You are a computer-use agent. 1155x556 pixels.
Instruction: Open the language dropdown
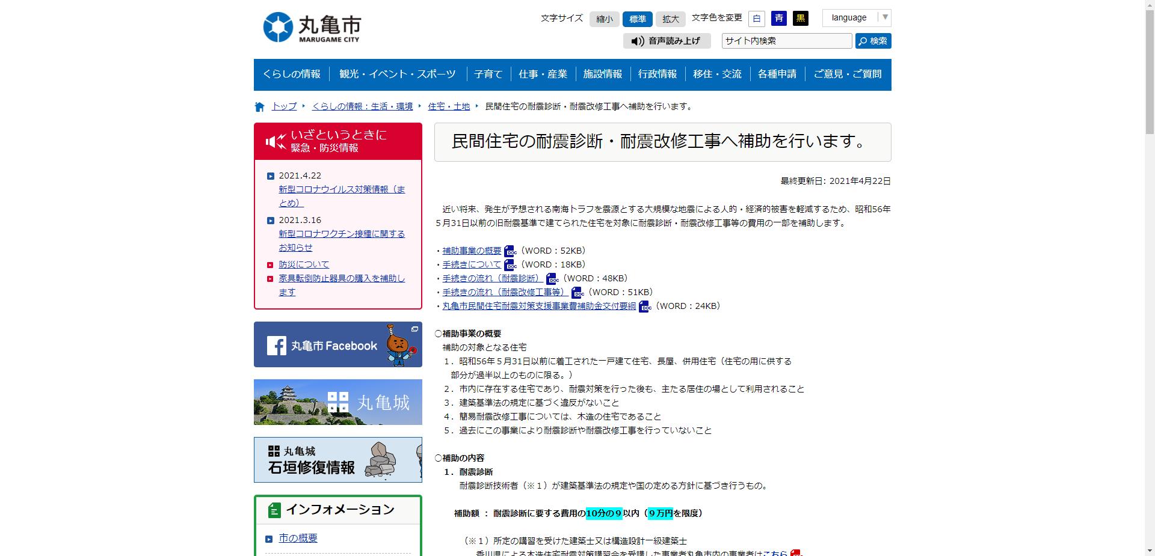pos(857,17)
